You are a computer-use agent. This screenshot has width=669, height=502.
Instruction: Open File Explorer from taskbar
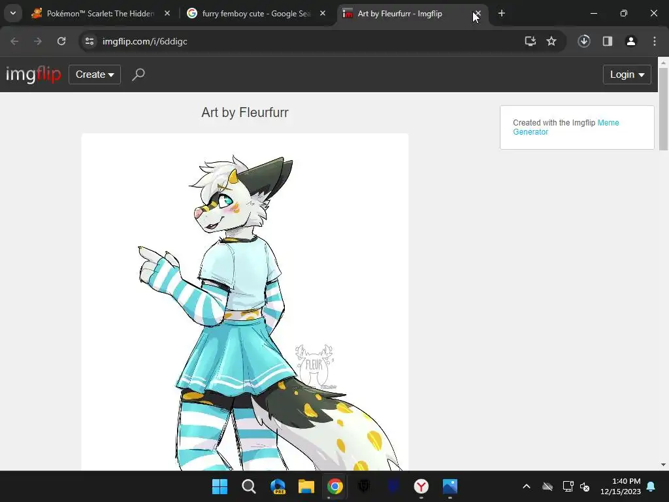pyautogui.click(x=306, y=486)
